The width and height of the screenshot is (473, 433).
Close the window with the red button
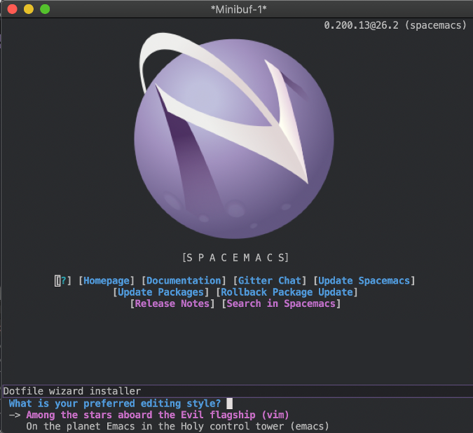click(13, 9)
